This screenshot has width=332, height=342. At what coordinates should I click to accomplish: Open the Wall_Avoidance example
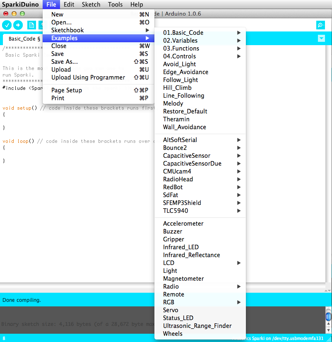pos(200,127)
